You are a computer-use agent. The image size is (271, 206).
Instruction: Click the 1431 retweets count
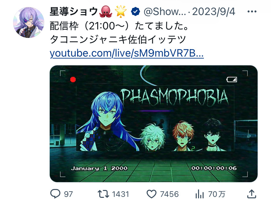(120, 194)
